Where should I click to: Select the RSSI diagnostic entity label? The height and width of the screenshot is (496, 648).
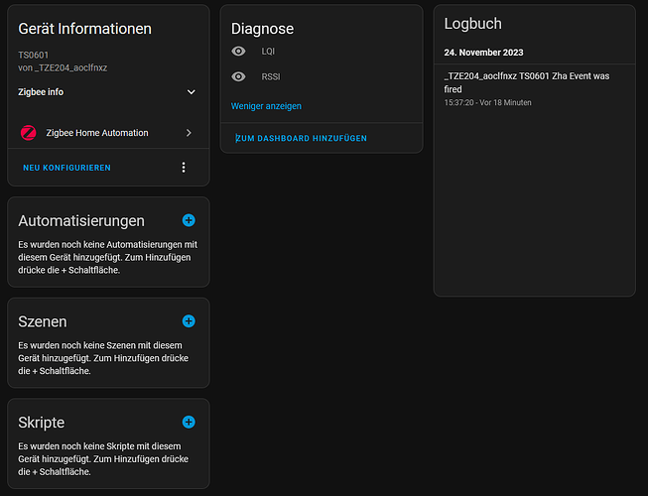tap(271, 76)
